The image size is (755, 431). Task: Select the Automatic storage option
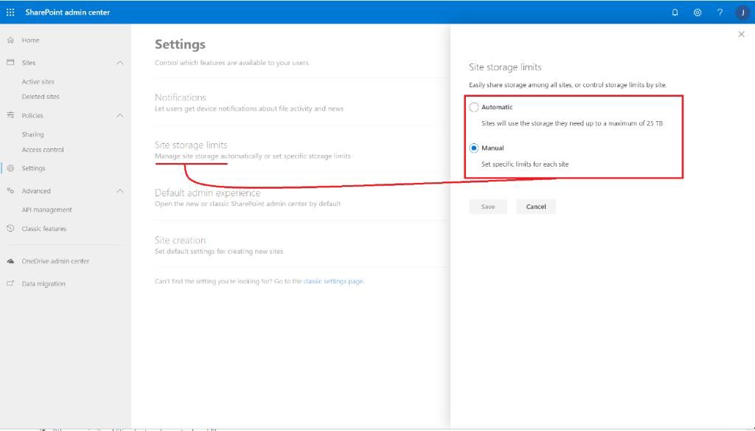[474, 107]
